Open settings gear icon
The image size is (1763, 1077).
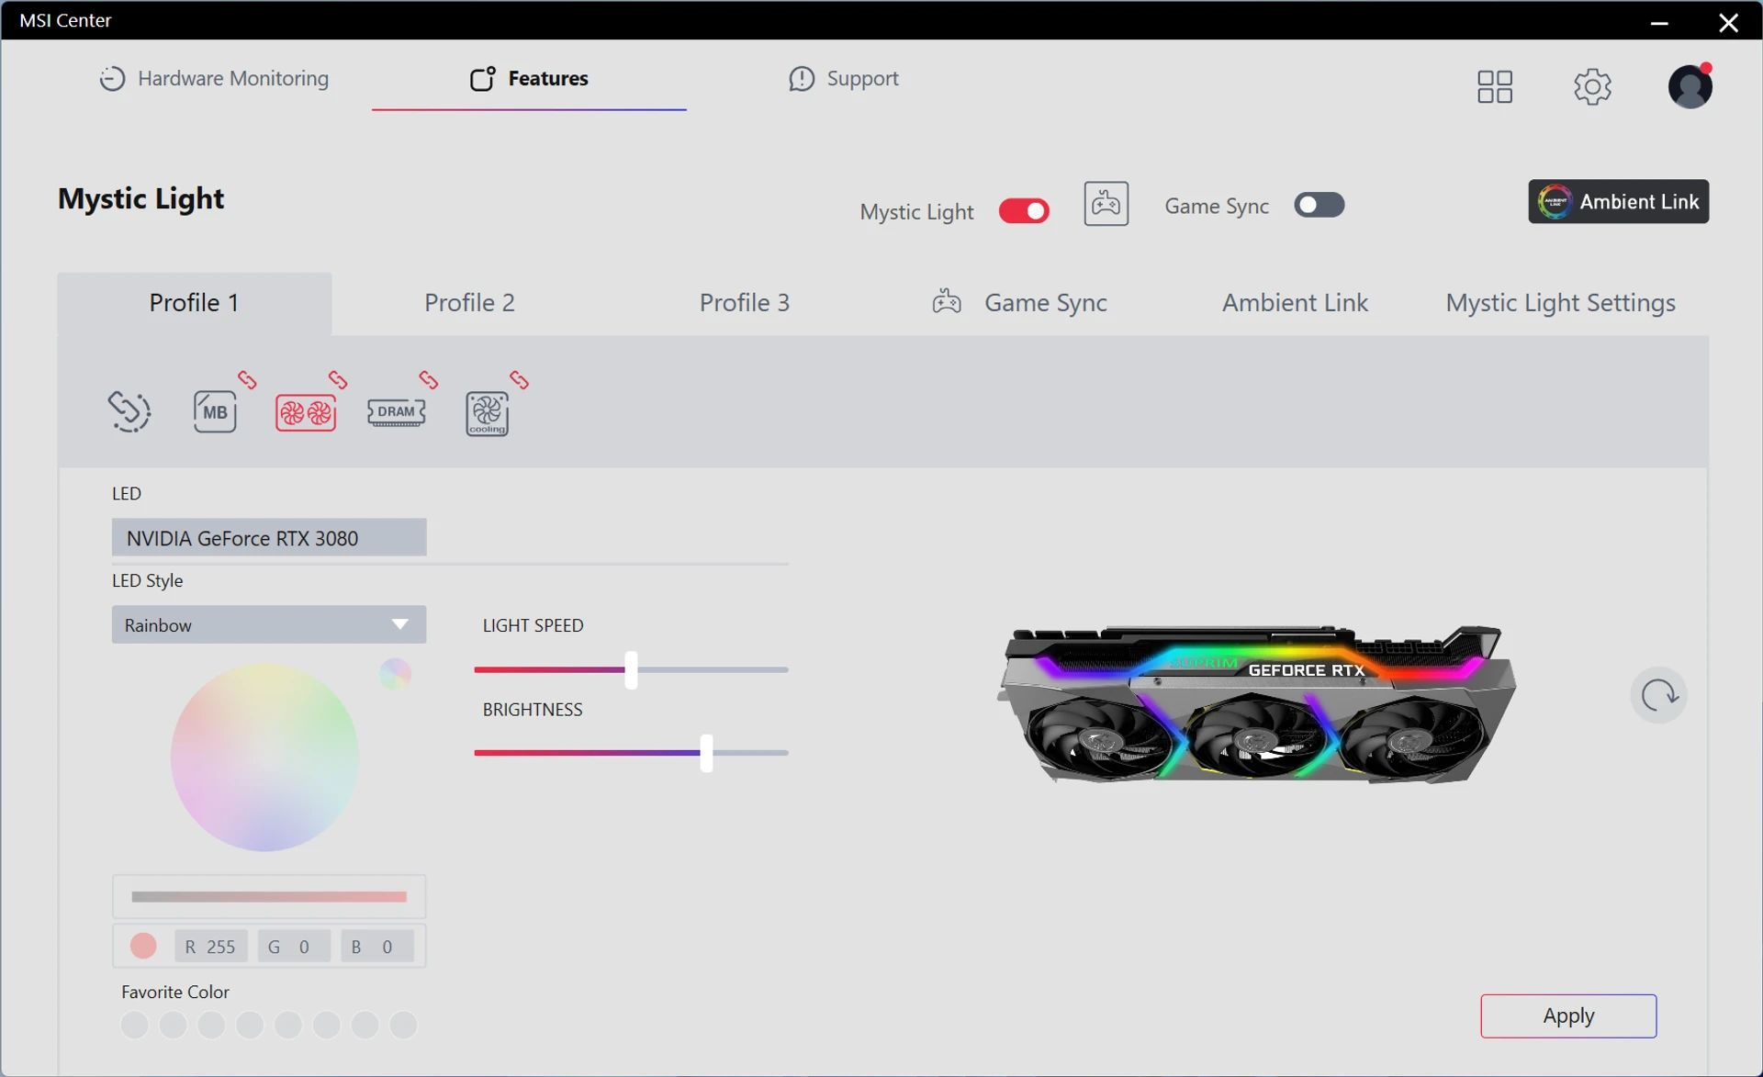(x=1592, y=86)
